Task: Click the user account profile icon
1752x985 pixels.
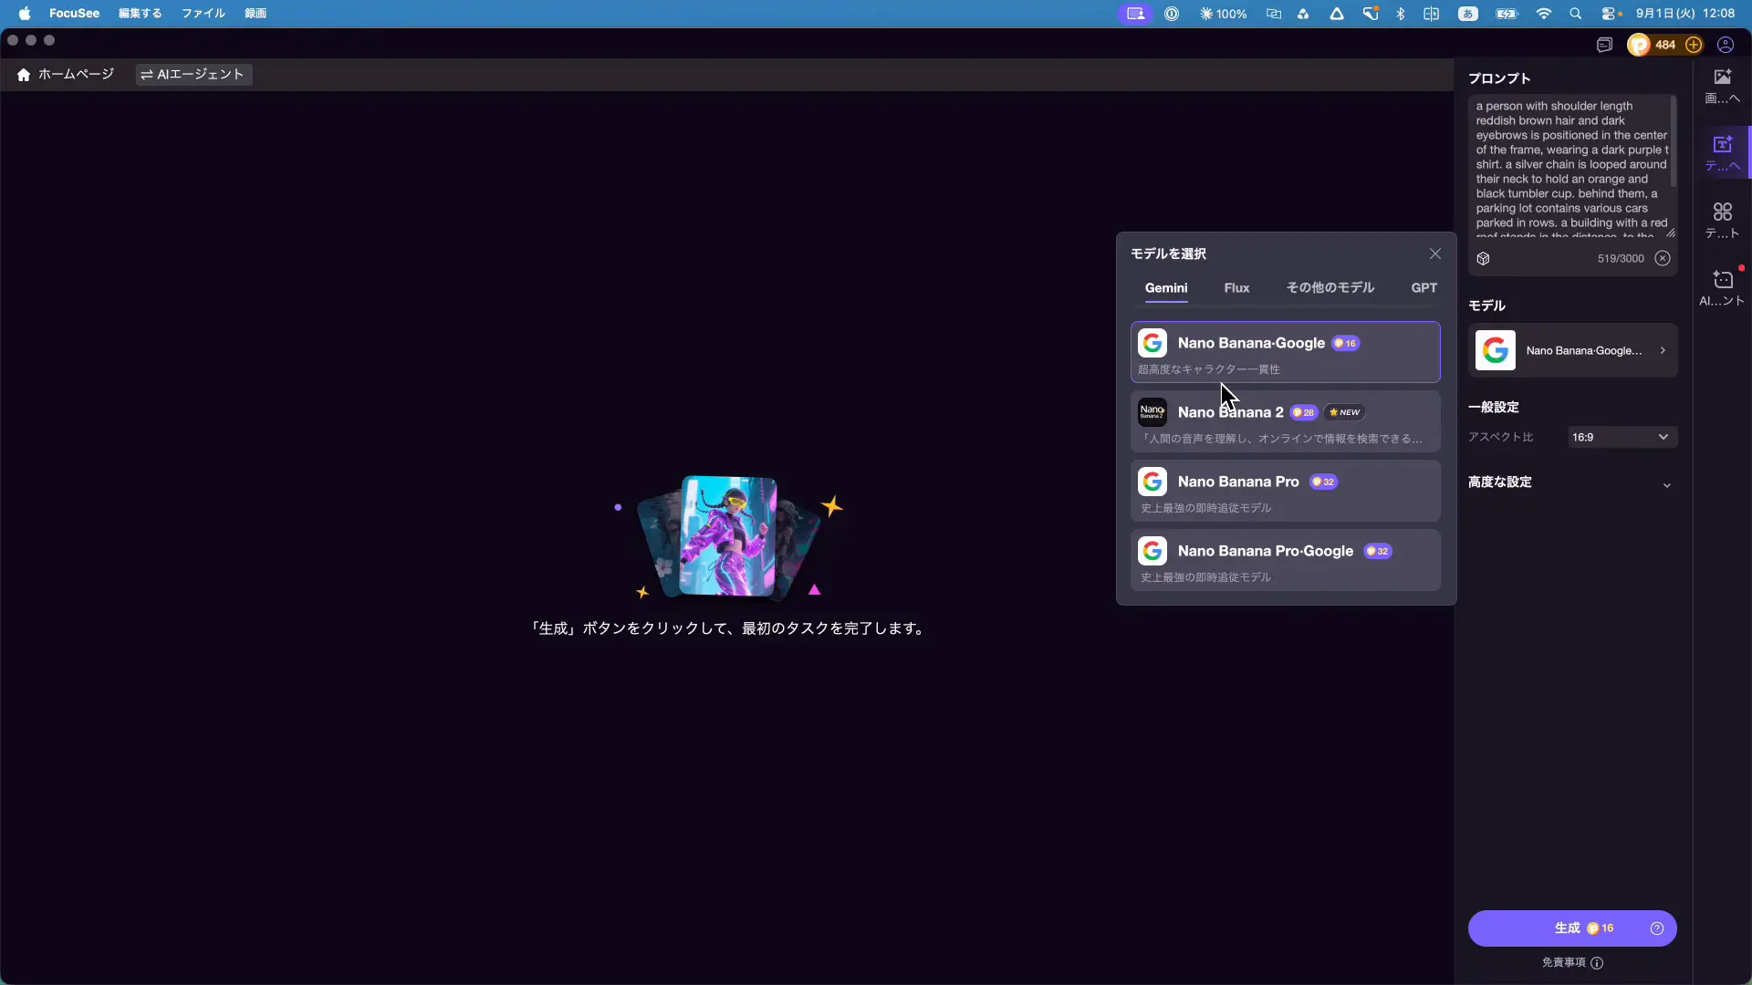Action: pos(1725,45)
